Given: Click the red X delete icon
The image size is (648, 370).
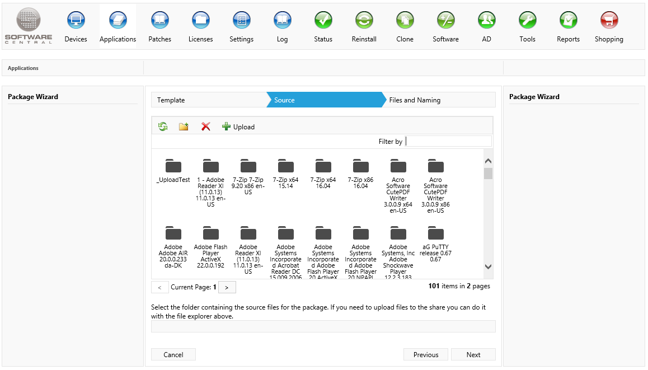Looking at the screenshot, I should coord(205,127).
